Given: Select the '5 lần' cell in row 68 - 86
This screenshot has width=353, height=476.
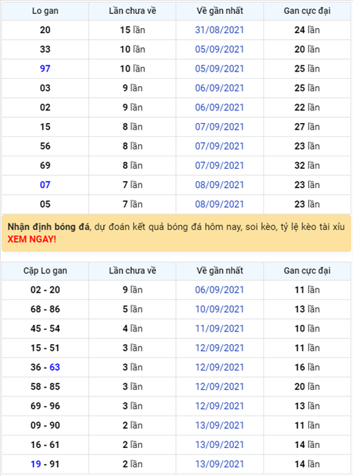Looking at the screenshot, I should (132, 309).
